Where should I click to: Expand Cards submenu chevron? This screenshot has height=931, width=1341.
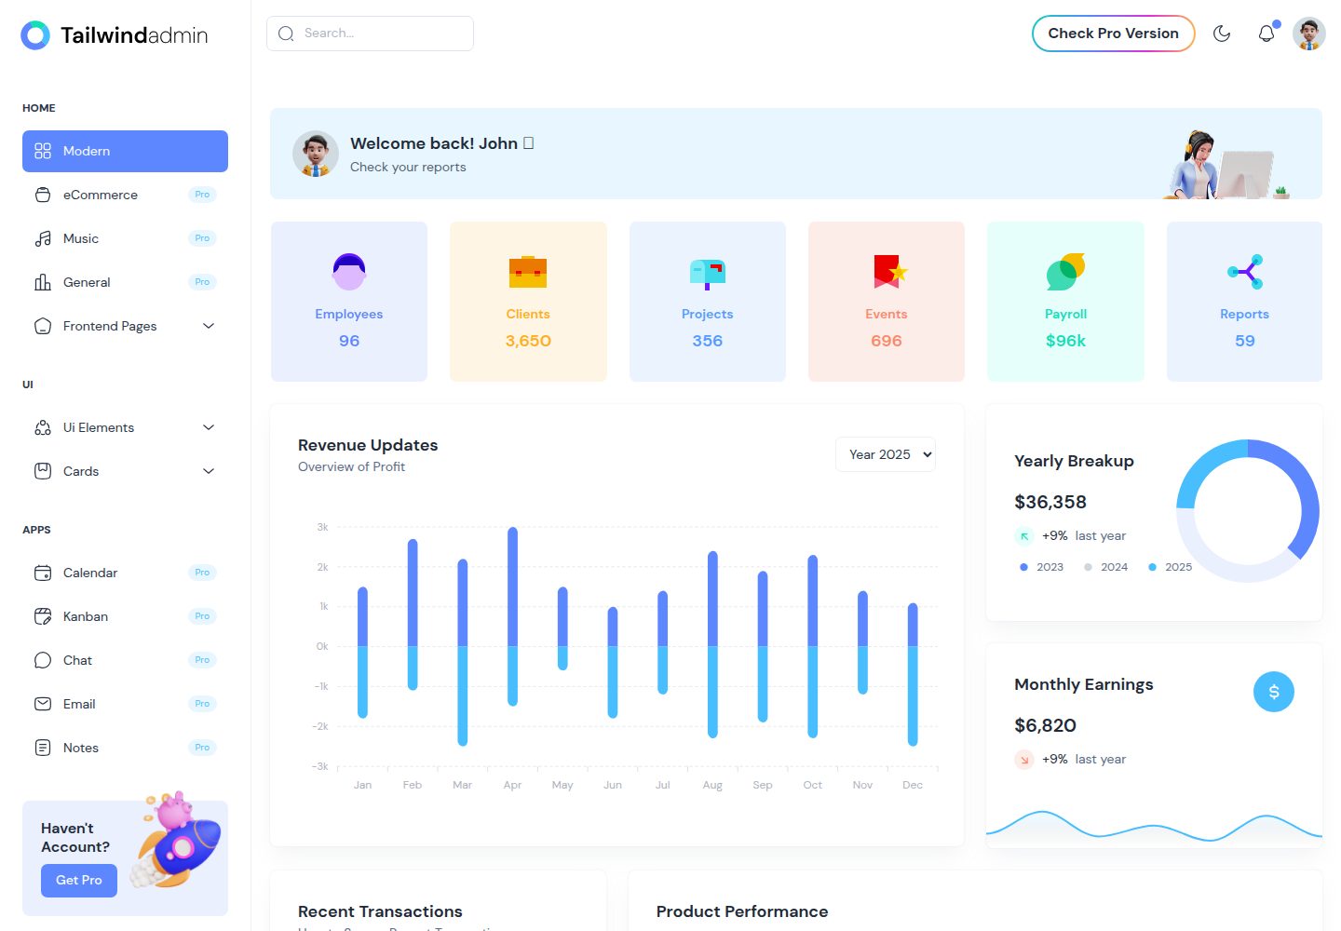tap(209, 471)
